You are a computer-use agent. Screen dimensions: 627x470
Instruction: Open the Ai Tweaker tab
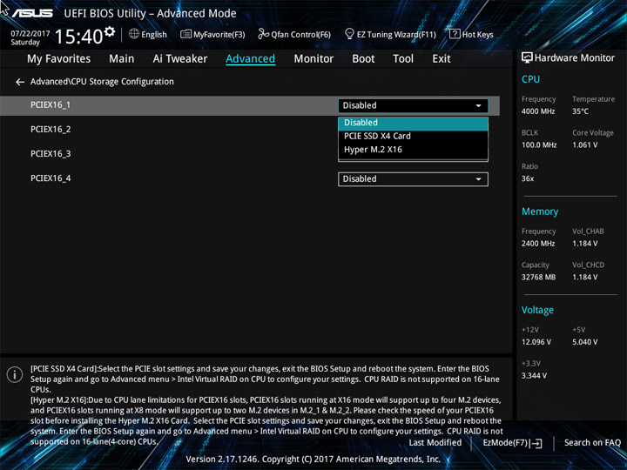(x=180, y=59)
